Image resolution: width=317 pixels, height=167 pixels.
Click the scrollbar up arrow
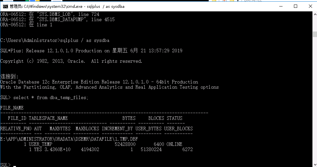[x=314, y=14]
